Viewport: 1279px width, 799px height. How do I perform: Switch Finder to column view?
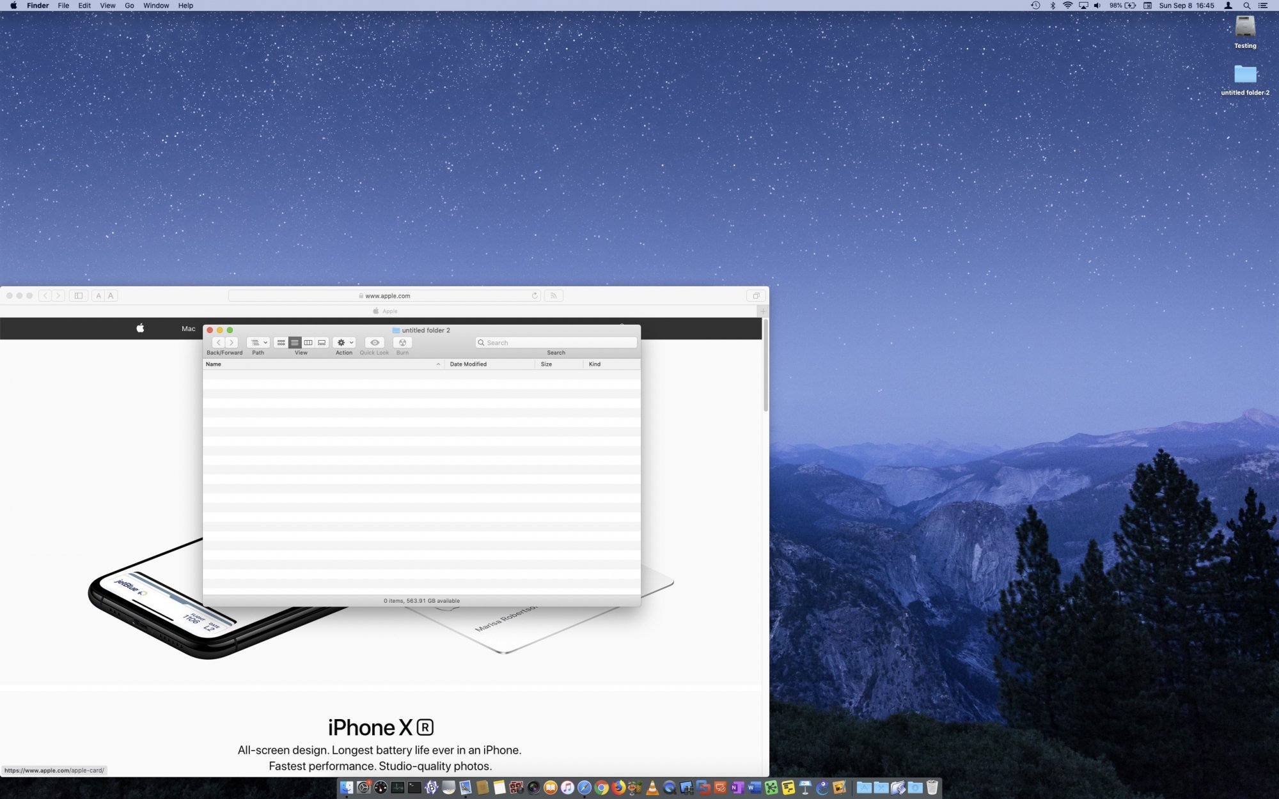pos(308,343)
